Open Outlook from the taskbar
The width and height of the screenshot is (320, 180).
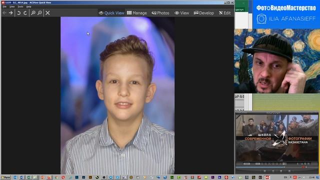point(15,177)
